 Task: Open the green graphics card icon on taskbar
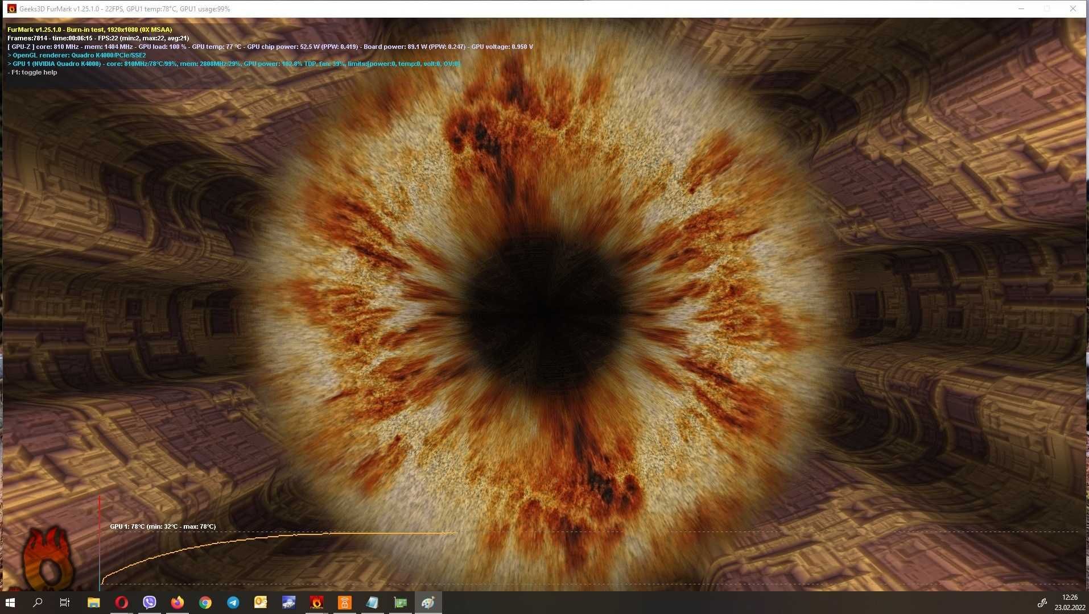[x=400, y=603]
